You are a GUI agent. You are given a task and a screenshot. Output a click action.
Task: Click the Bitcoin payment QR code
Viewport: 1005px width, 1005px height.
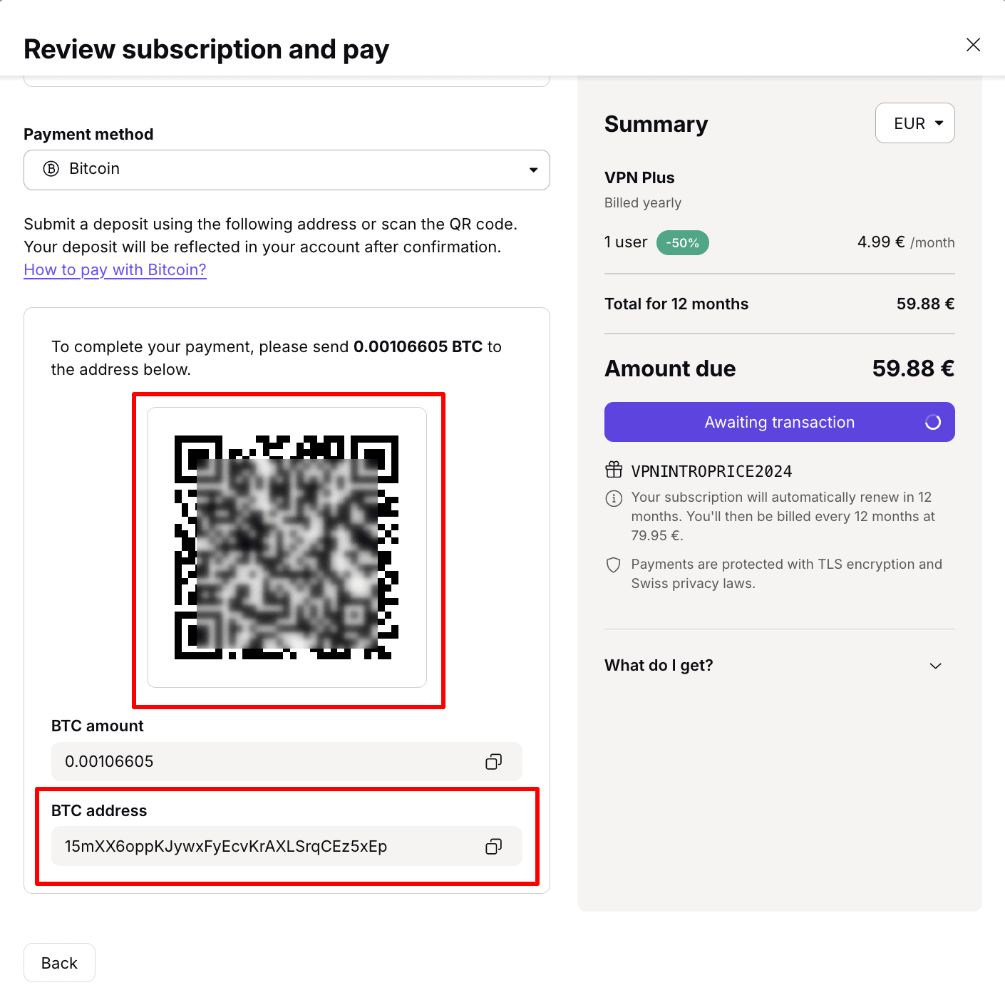click(287, 547)
